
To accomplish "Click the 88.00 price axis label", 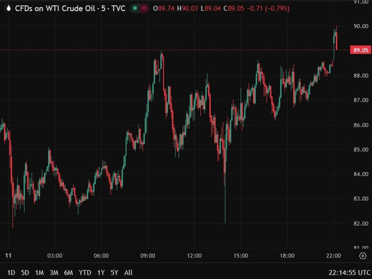I will coord(362,75).
